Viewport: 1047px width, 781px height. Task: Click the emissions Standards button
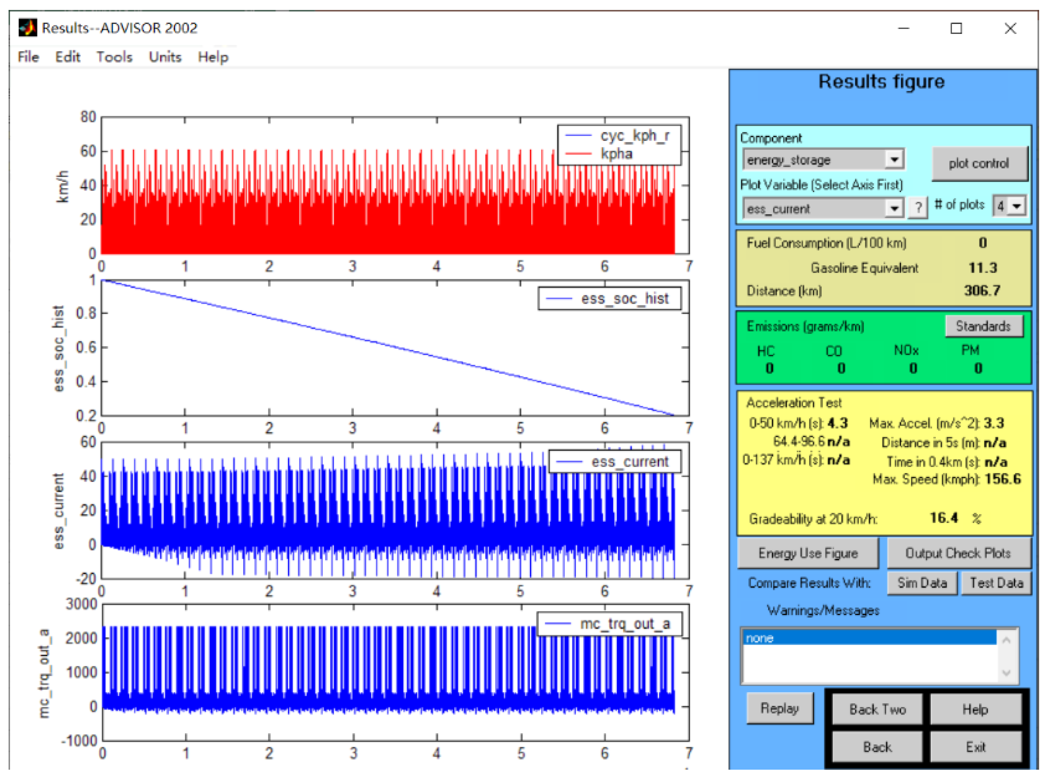click(x=983, y=326)
